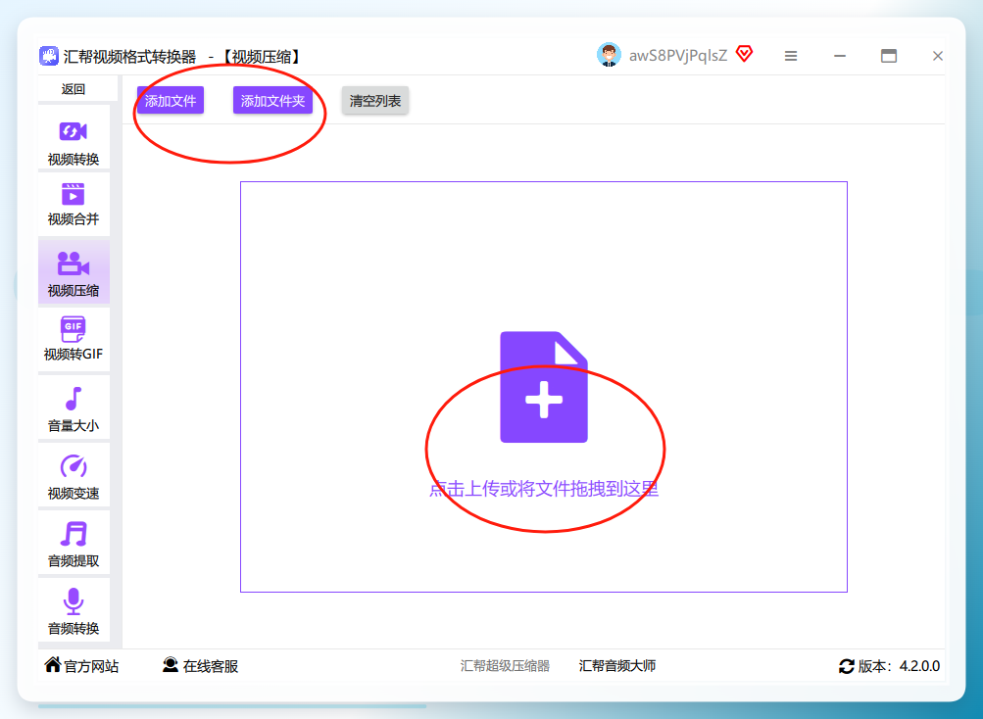983x719 pixels.
Task: Open the 汇帮超级压缩器 link
Action: pos(505,666)
